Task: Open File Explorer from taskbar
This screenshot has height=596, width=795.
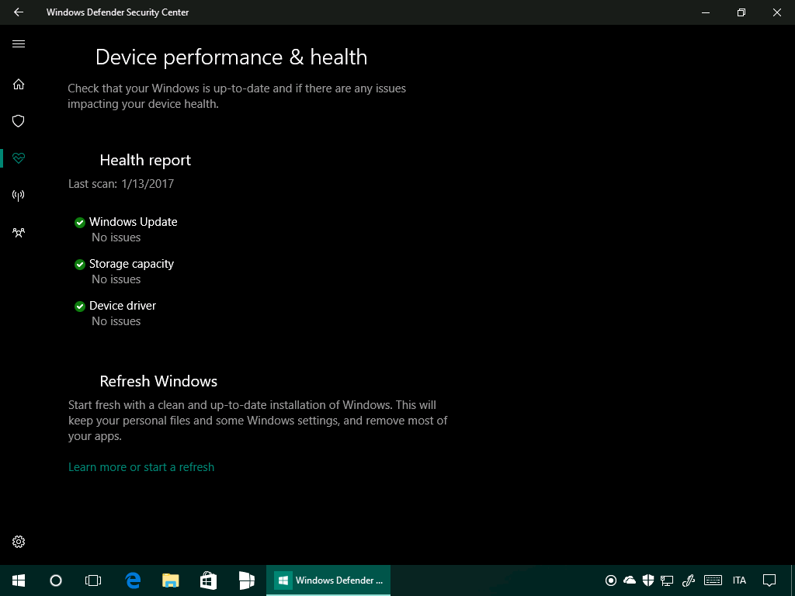Action: tap(170, 580)
